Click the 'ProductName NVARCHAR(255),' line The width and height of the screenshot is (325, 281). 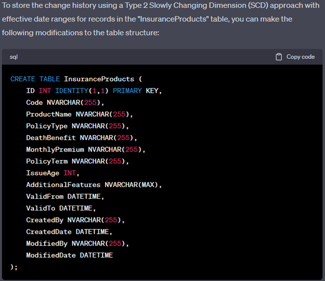click(79, 114)
